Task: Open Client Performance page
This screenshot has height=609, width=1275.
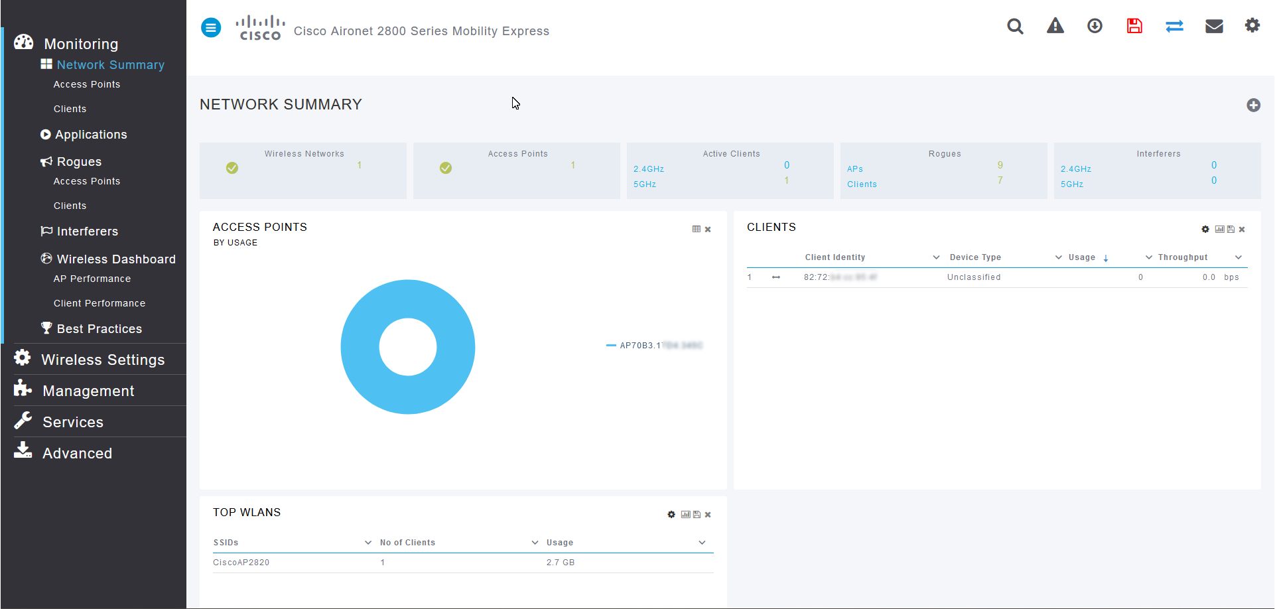Action: [x=100, y=303]
